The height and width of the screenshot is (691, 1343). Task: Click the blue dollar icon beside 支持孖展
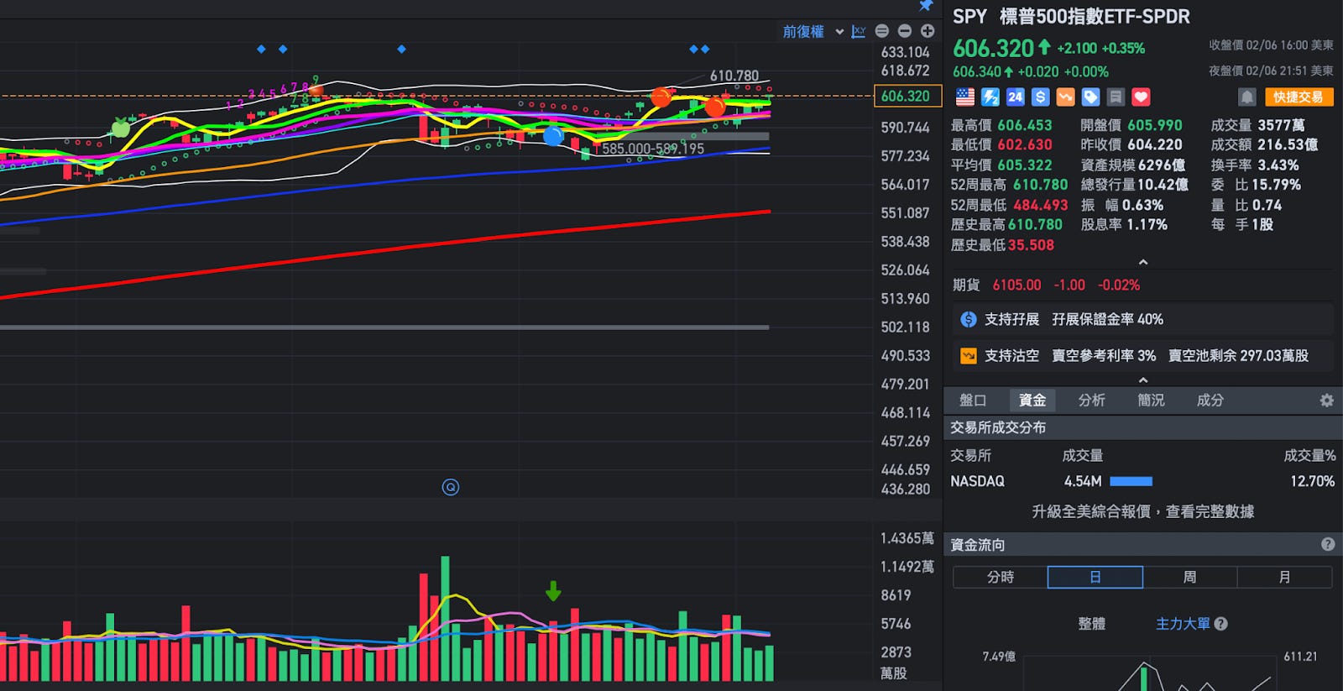tap(968, 319)
